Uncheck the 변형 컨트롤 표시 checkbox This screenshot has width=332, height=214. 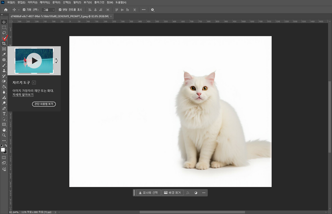[60, 10]
